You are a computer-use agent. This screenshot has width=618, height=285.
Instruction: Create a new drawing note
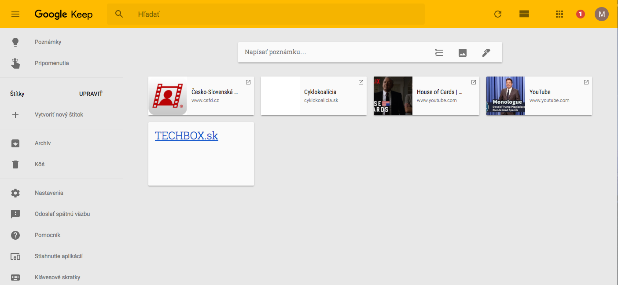(486, 53)
